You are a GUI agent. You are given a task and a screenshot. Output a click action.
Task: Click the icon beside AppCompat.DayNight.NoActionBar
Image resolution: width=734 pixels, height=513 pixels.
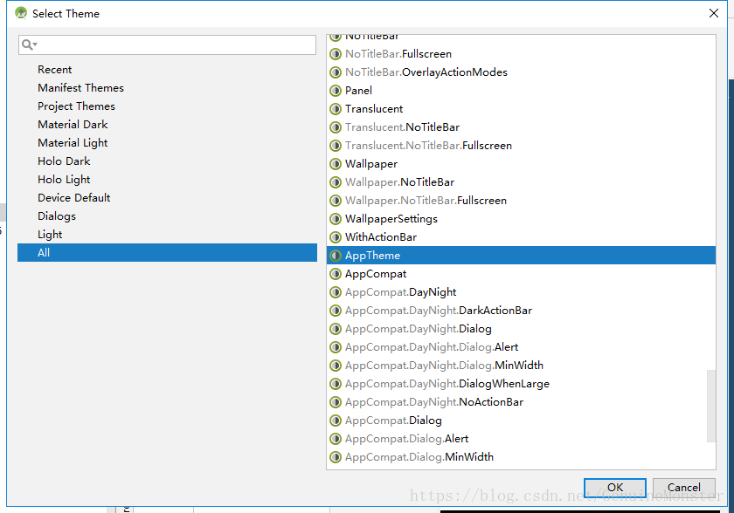(x=336, y=402)
